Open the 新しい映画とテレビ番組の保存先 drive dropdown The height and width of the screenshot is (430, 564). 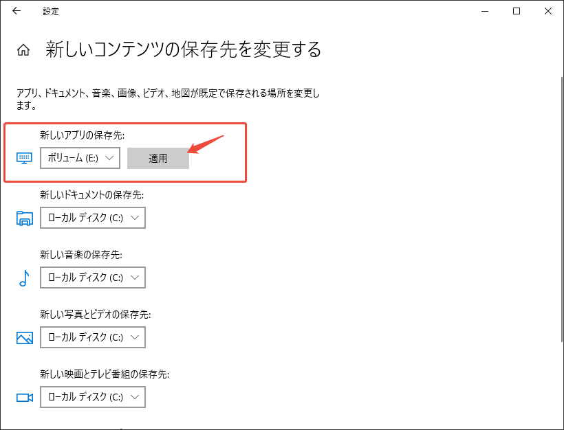pyautogui.click(x=93, y=397)
